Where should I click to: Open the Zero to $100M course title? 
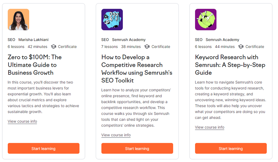(x=35, y=65)
